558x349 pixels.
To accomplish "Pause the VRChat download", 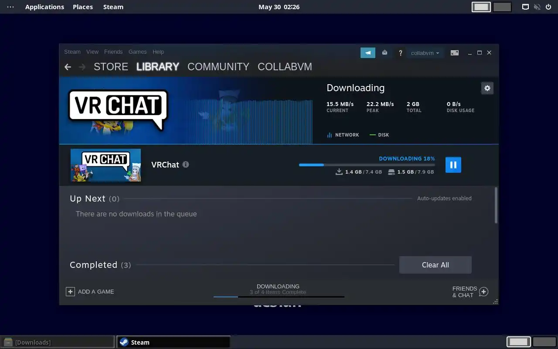I will [x=453, y=165].
